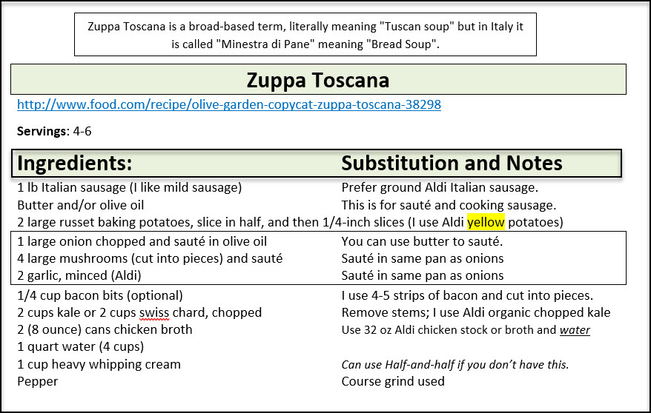This screenshot has width=651, height=413.
Task: Click the Ingredients header text
Action: point(75,164)
